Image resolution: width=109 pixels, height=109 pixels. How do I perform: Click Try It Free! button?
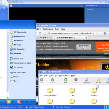pyautogui.click(x=84, y=47)
